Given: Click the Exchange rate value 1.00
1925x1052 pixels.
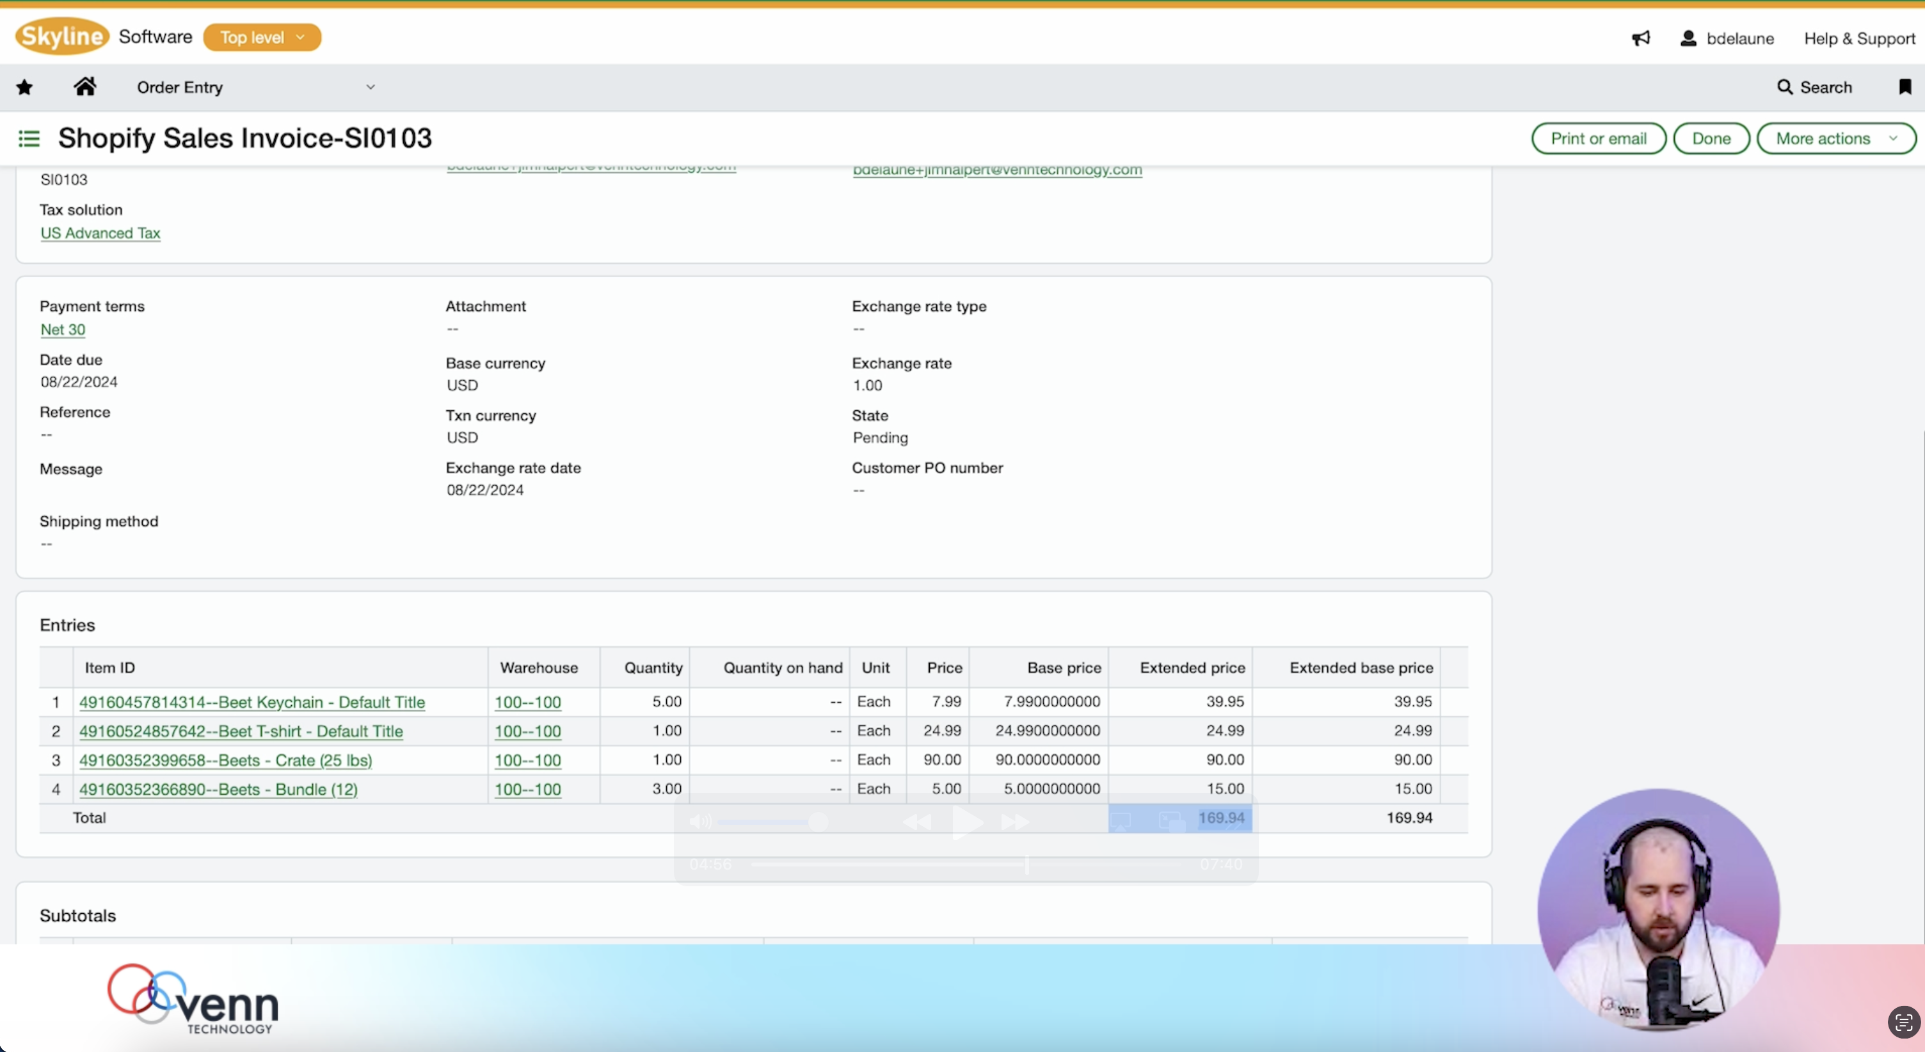Looking at the screenshot, I should 867,385.
